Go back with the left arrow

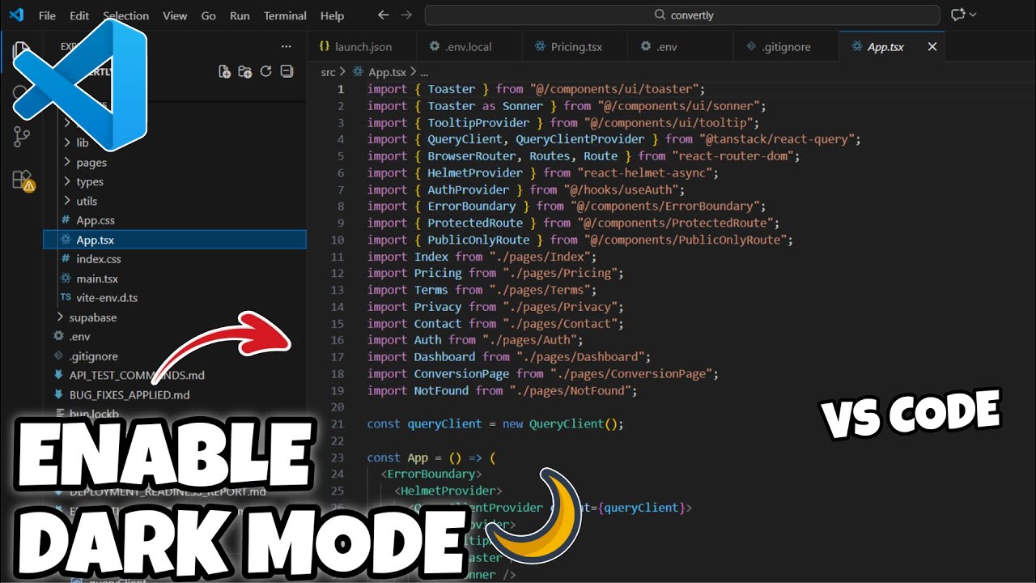click(x=384, y=15)
